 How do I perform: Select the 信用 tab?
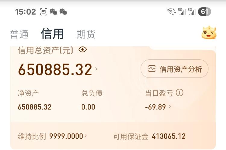[52, 34]
